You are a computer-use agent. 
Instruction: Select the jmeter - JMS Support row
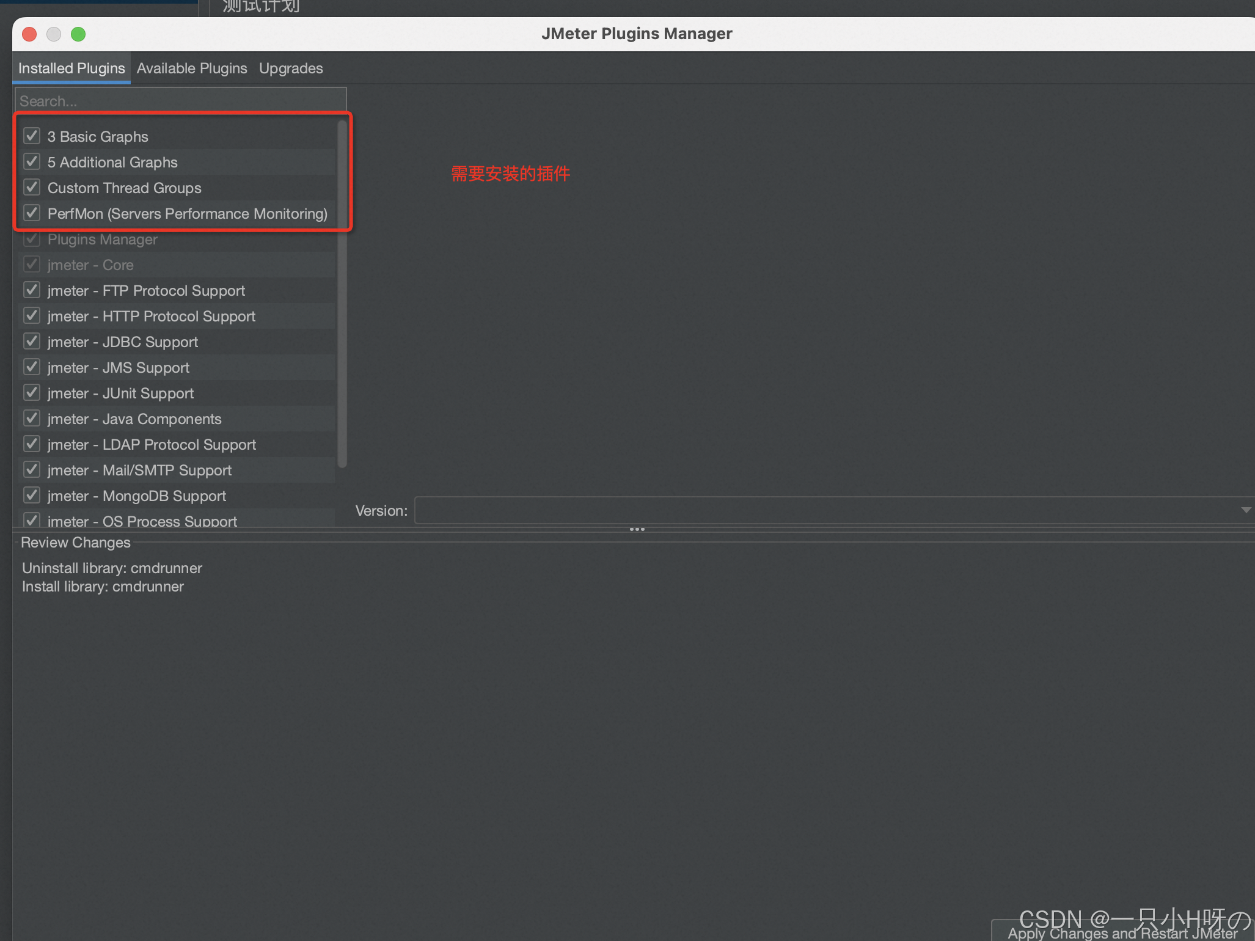[177, 367]
